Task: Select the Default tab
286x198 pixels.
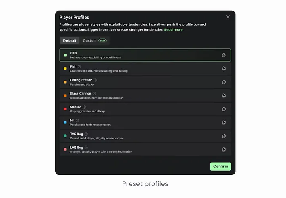Action: (x=70, y=41)
